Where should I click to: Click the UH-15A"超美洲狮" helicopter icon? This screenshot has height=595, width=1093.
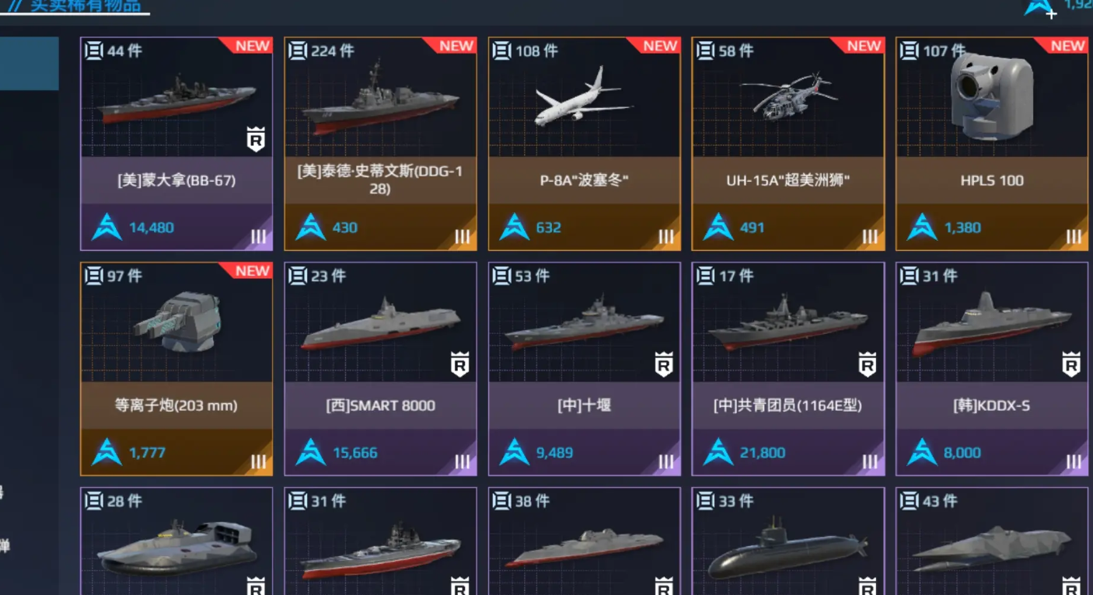pyautogui.click(x=787, y=96)
